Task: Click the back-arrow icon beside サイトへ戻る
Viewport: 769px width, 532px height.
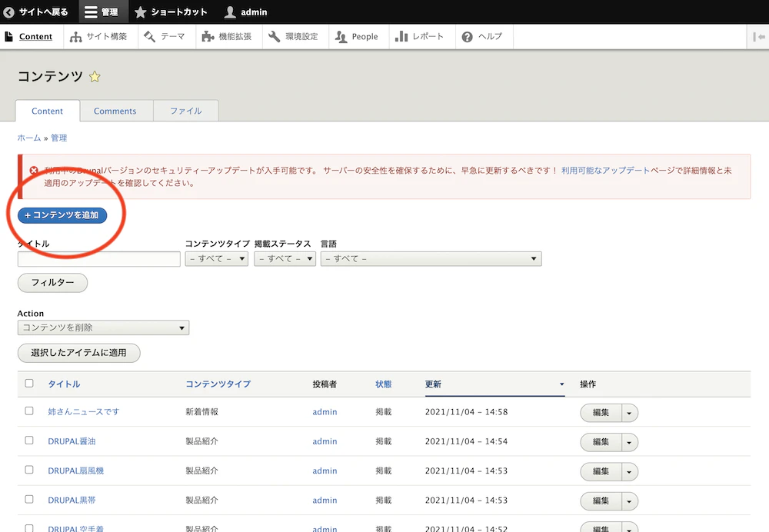Action: pos(8,12)
